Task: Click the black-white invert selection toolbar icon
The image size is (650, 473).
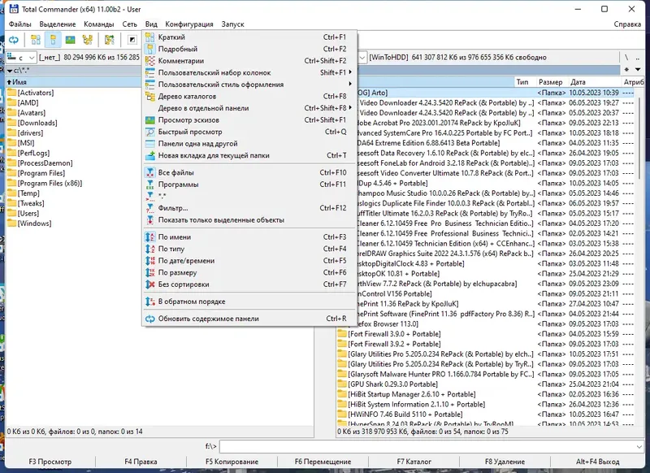Action: pos(132,40)
